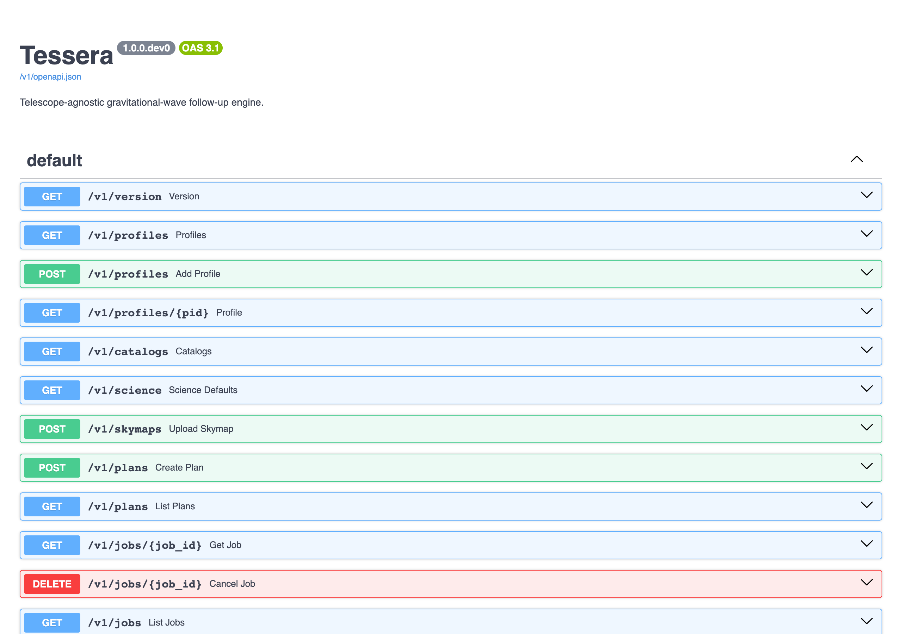
Task: Expand the Cancel Job row chevron
Action: click(866, 583)
